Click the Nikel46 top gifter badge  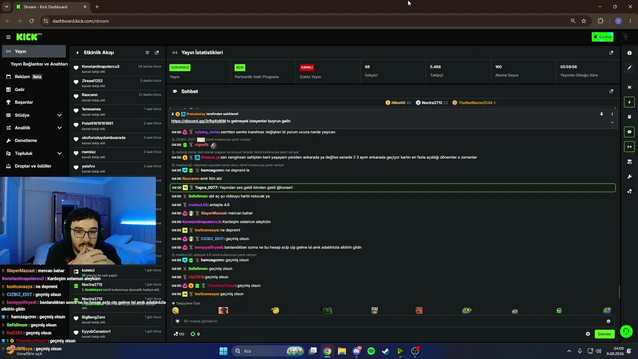tap(398, 103)
